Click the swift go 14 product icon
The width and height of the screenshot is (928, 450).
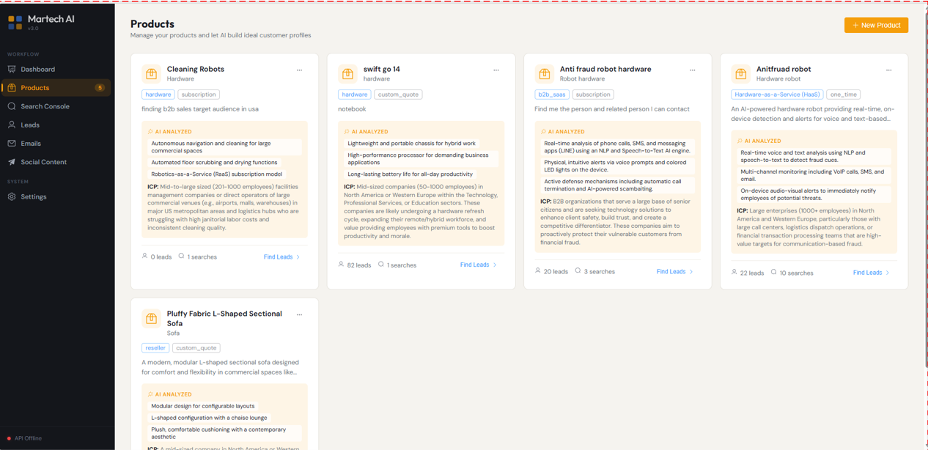click(x=348, y=74)
